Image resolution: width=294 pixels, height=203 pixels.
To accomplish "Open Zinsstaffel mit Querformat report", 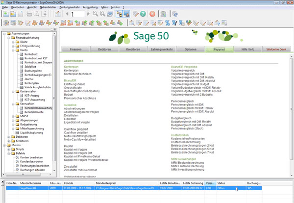I will [x=80, y=170].
